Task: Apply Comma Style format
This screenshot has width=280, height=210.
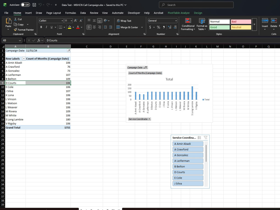Action: click(164, 27)
